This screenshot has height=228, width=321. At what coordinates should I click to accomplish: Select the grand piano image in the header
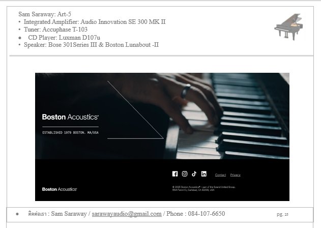point(289,27)
